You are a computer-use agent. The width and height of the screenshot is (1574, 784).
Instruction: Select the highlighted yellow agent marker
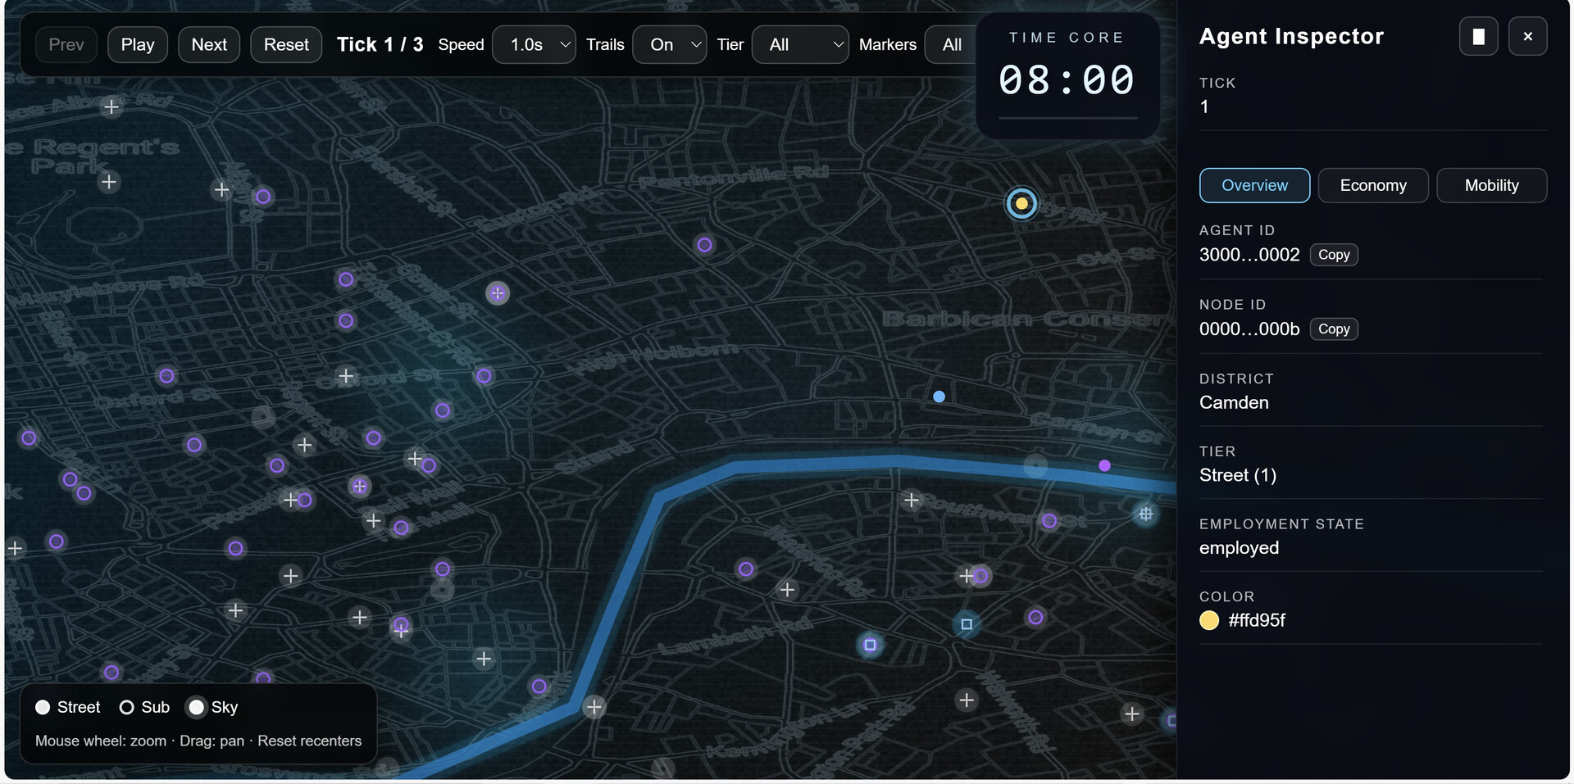click(x=1021, y=203)
